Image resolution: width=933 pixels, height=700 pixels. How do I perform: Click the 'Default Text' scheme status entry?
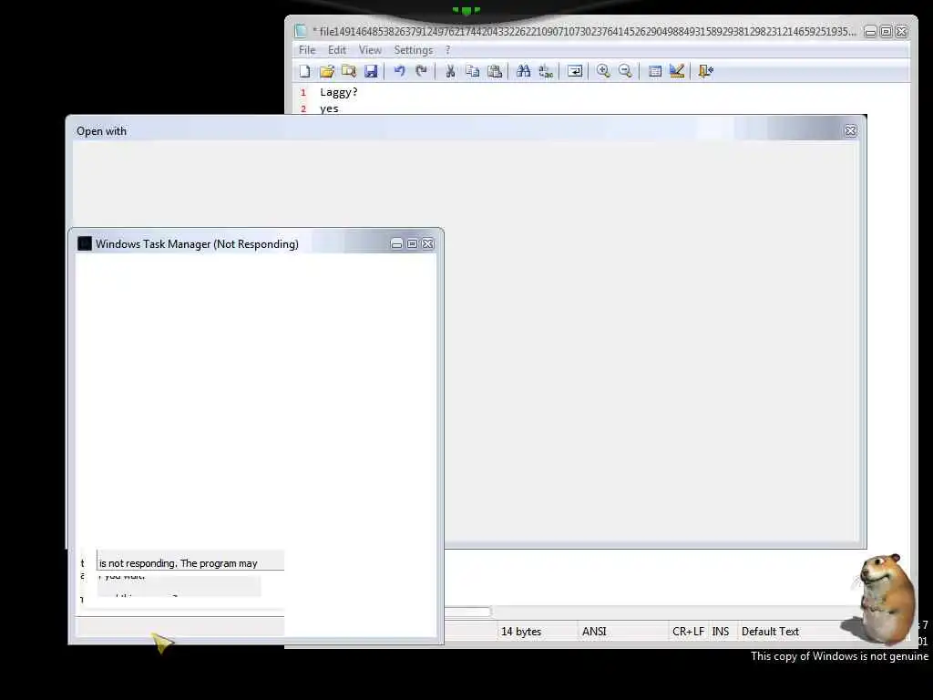tap(770, 632)
